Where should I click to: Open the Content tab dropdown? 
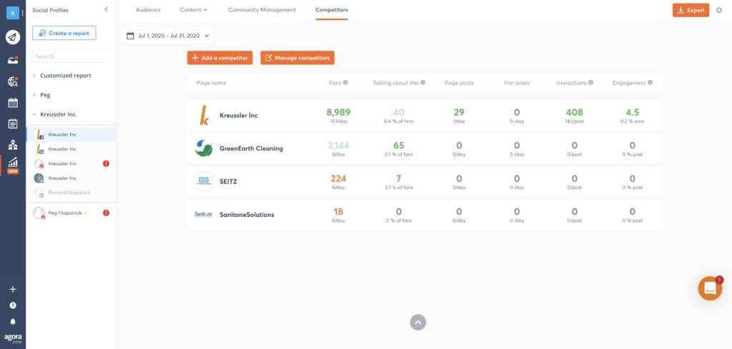[x=193, y=10]
